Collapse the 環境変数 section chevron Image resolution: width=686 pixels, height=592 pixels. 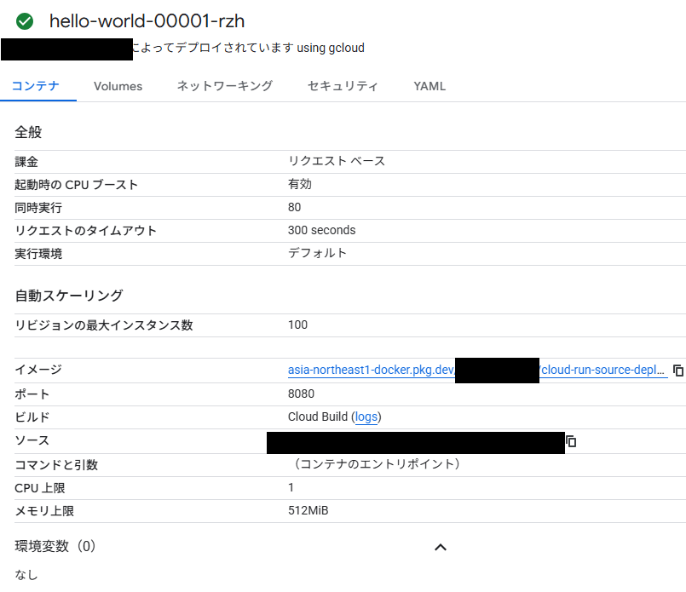pos(441,547)
